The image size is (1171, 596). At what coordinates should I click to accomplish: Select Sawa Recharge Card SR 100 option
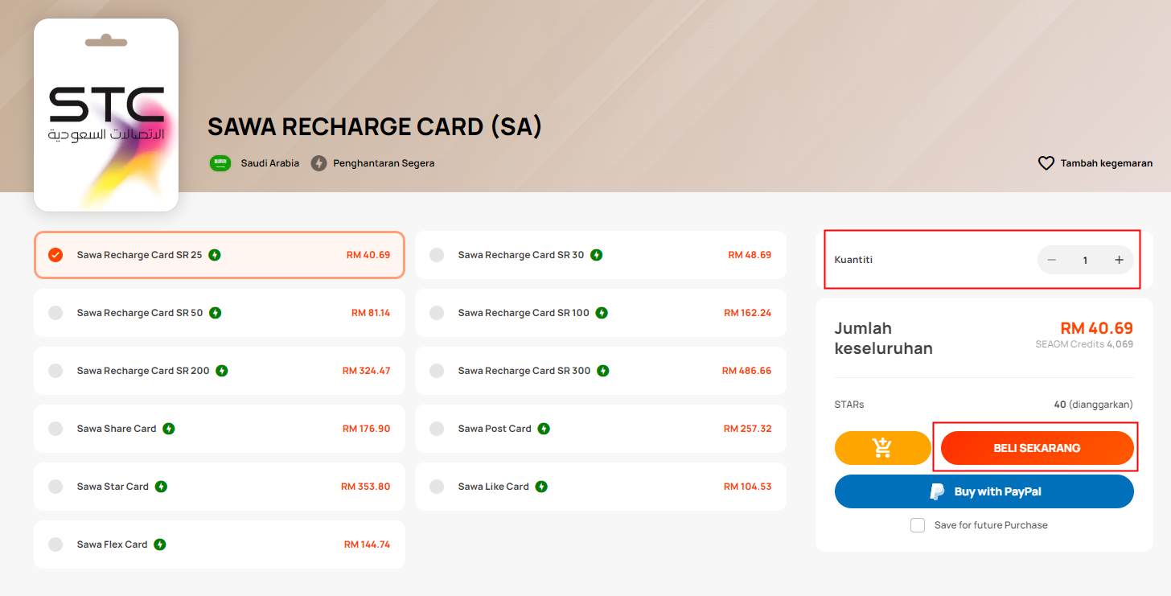pyautogui.click(x=601, y=313)
